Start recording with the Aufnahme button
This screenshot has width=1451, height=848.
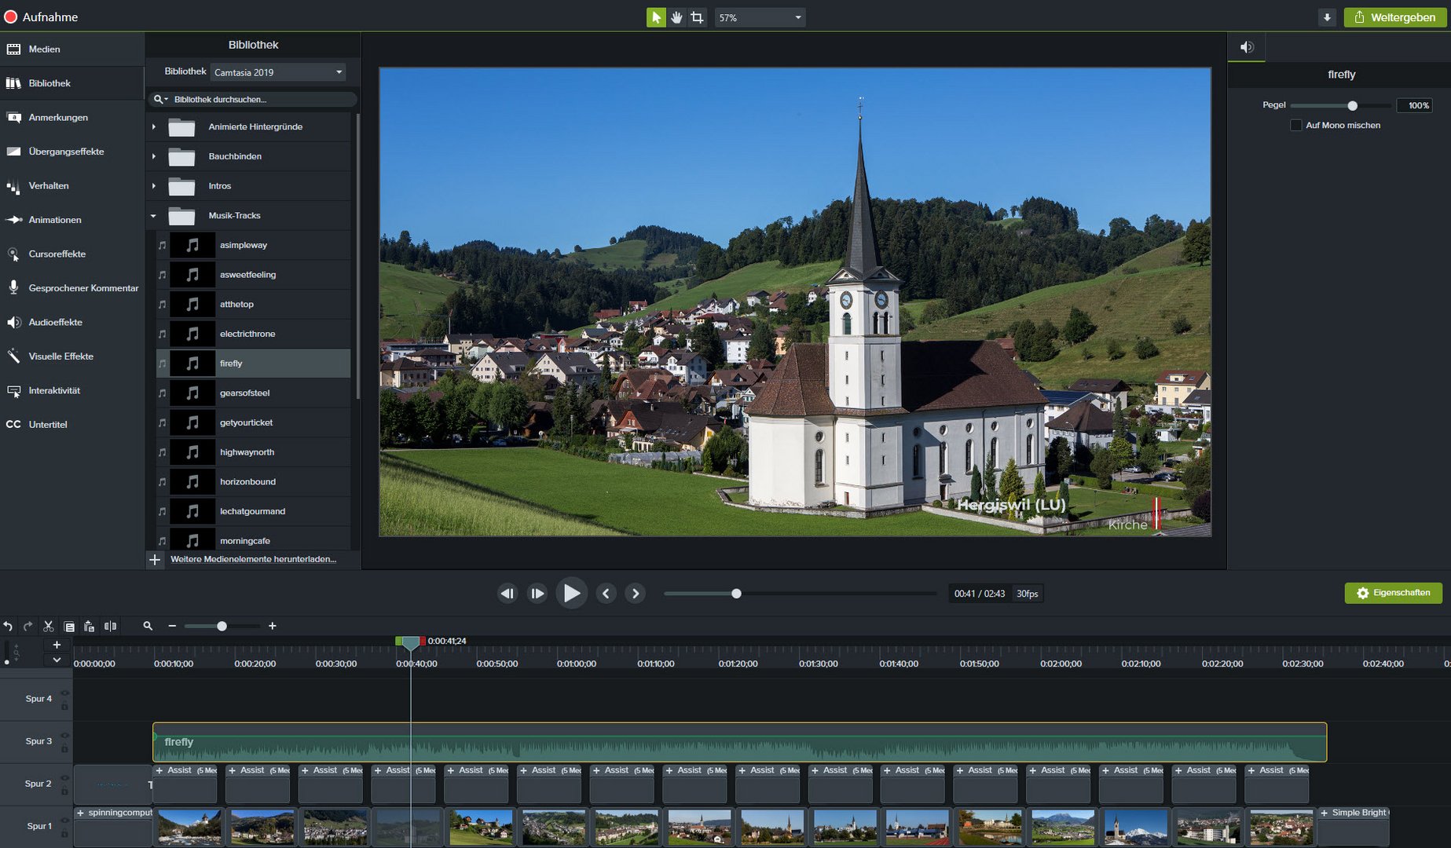[41, 16]
